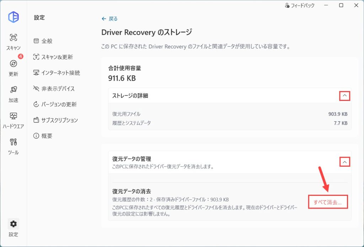
Task: Collapse the ストレージの詳細 section
Action: [345, 96]
